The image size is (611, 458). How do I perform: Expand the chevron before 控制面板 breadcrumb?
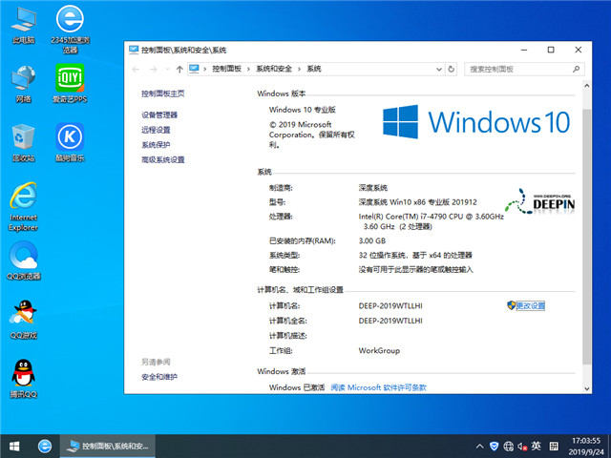pos(205,69)
